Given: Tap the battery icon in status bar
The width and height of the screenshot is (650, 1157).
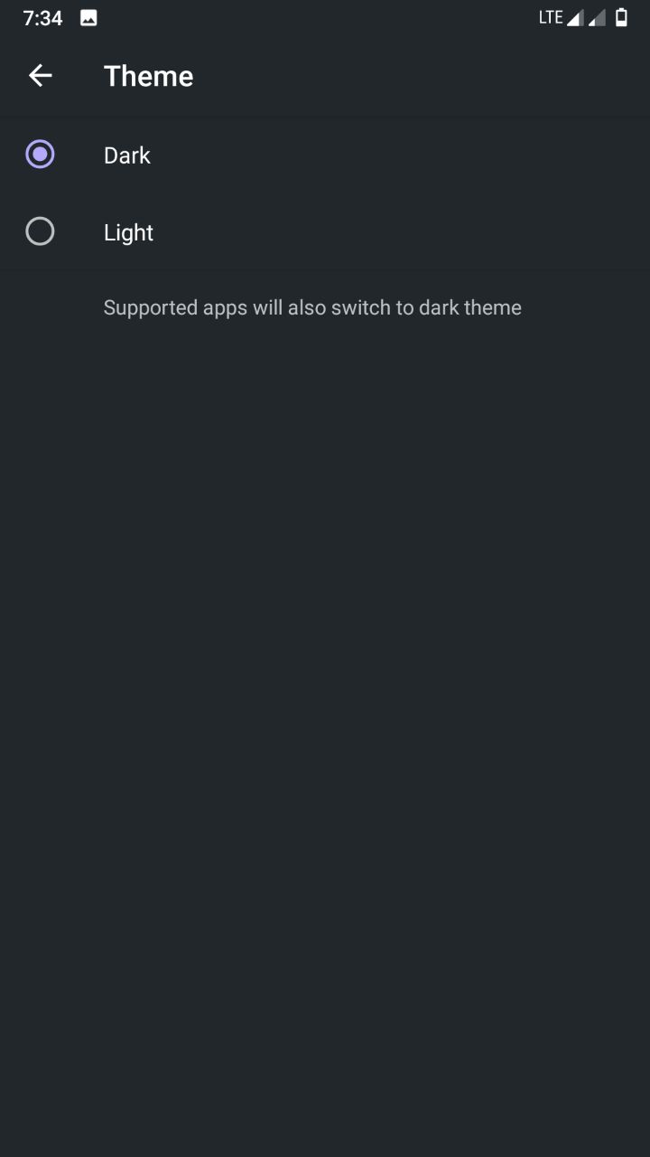Looking at the screenshot, I should pyautogui.click(x=621, y=17).
